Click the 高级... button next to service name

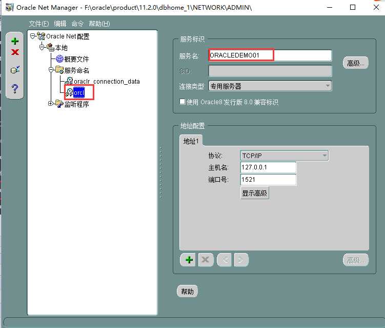point(355,63)
